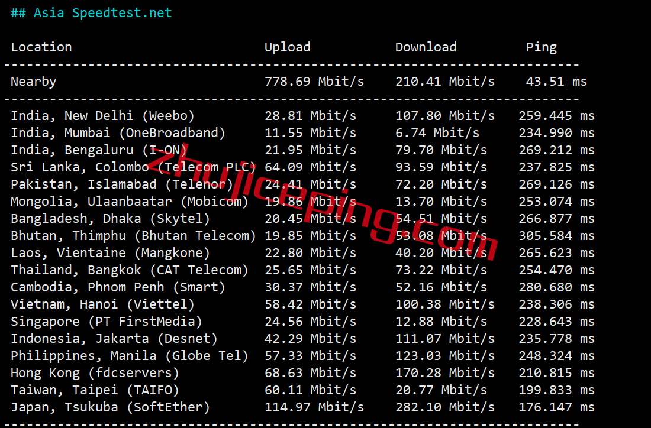The image size is (651, 428).
Task: Click Jakarta download '111.07 Mbit/s'
Action: tap(445, 338)
